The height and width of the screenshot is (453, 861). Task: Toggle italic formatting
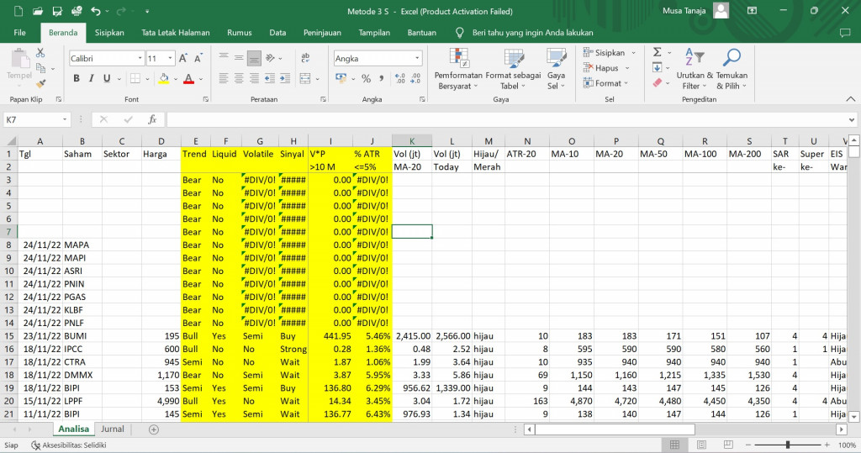point(92,79)
